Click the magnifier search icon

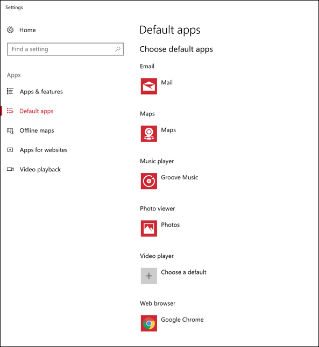[x=118, y=49]
